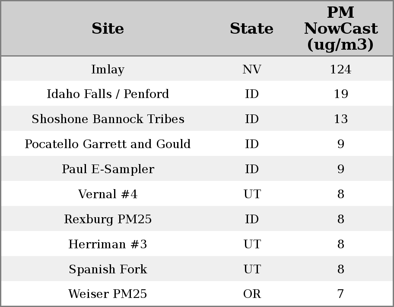Select the Paul E-Sampler site
Viewport: 394px width, 307px height.
point(108,169)
